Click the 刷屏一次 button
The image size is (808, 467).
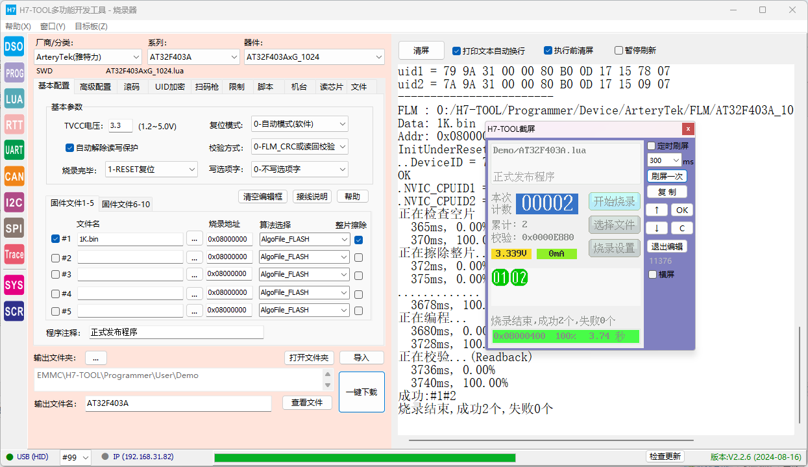tap(667, 176)
